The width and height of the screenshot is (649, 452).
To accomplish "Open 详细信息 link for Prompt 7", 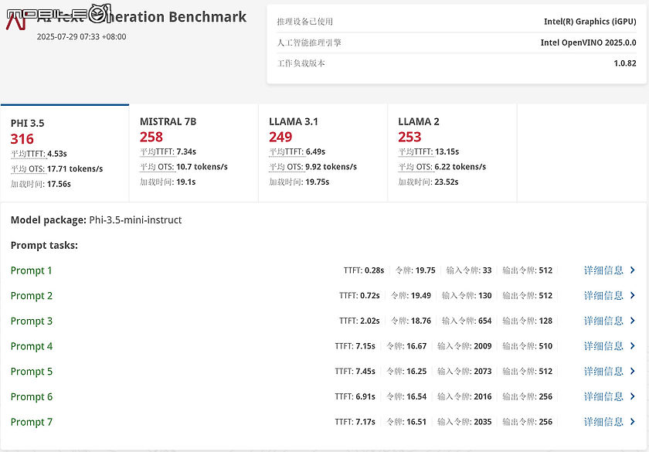I will pyautogui.click(x=603, y=422).
